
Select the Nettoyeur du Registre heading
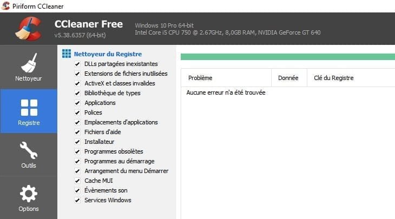pos(108,54)
